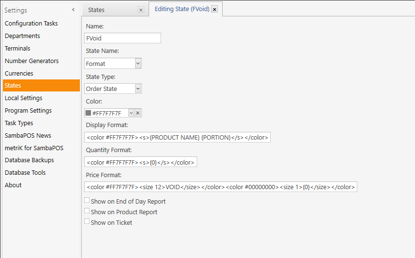Clear the color with the X icon
Image resolution: width=415 pixels, height=258 pixels.
point(138,113)
